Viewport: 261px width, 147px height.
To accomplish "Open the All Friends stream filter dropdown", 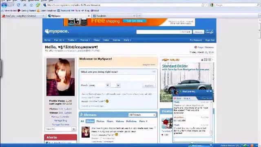I will tap(142, 115).
